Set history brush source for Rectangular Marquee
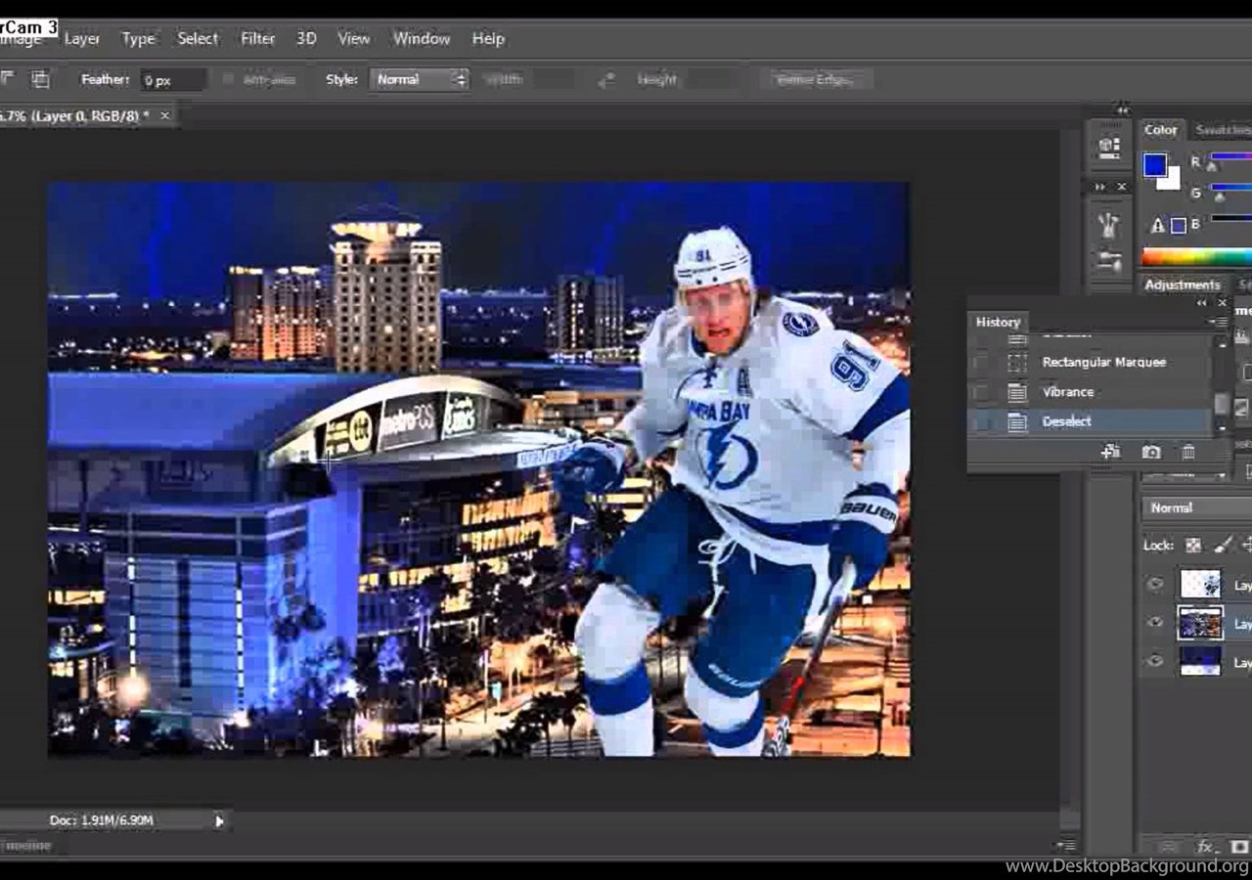 click(982, 363)
